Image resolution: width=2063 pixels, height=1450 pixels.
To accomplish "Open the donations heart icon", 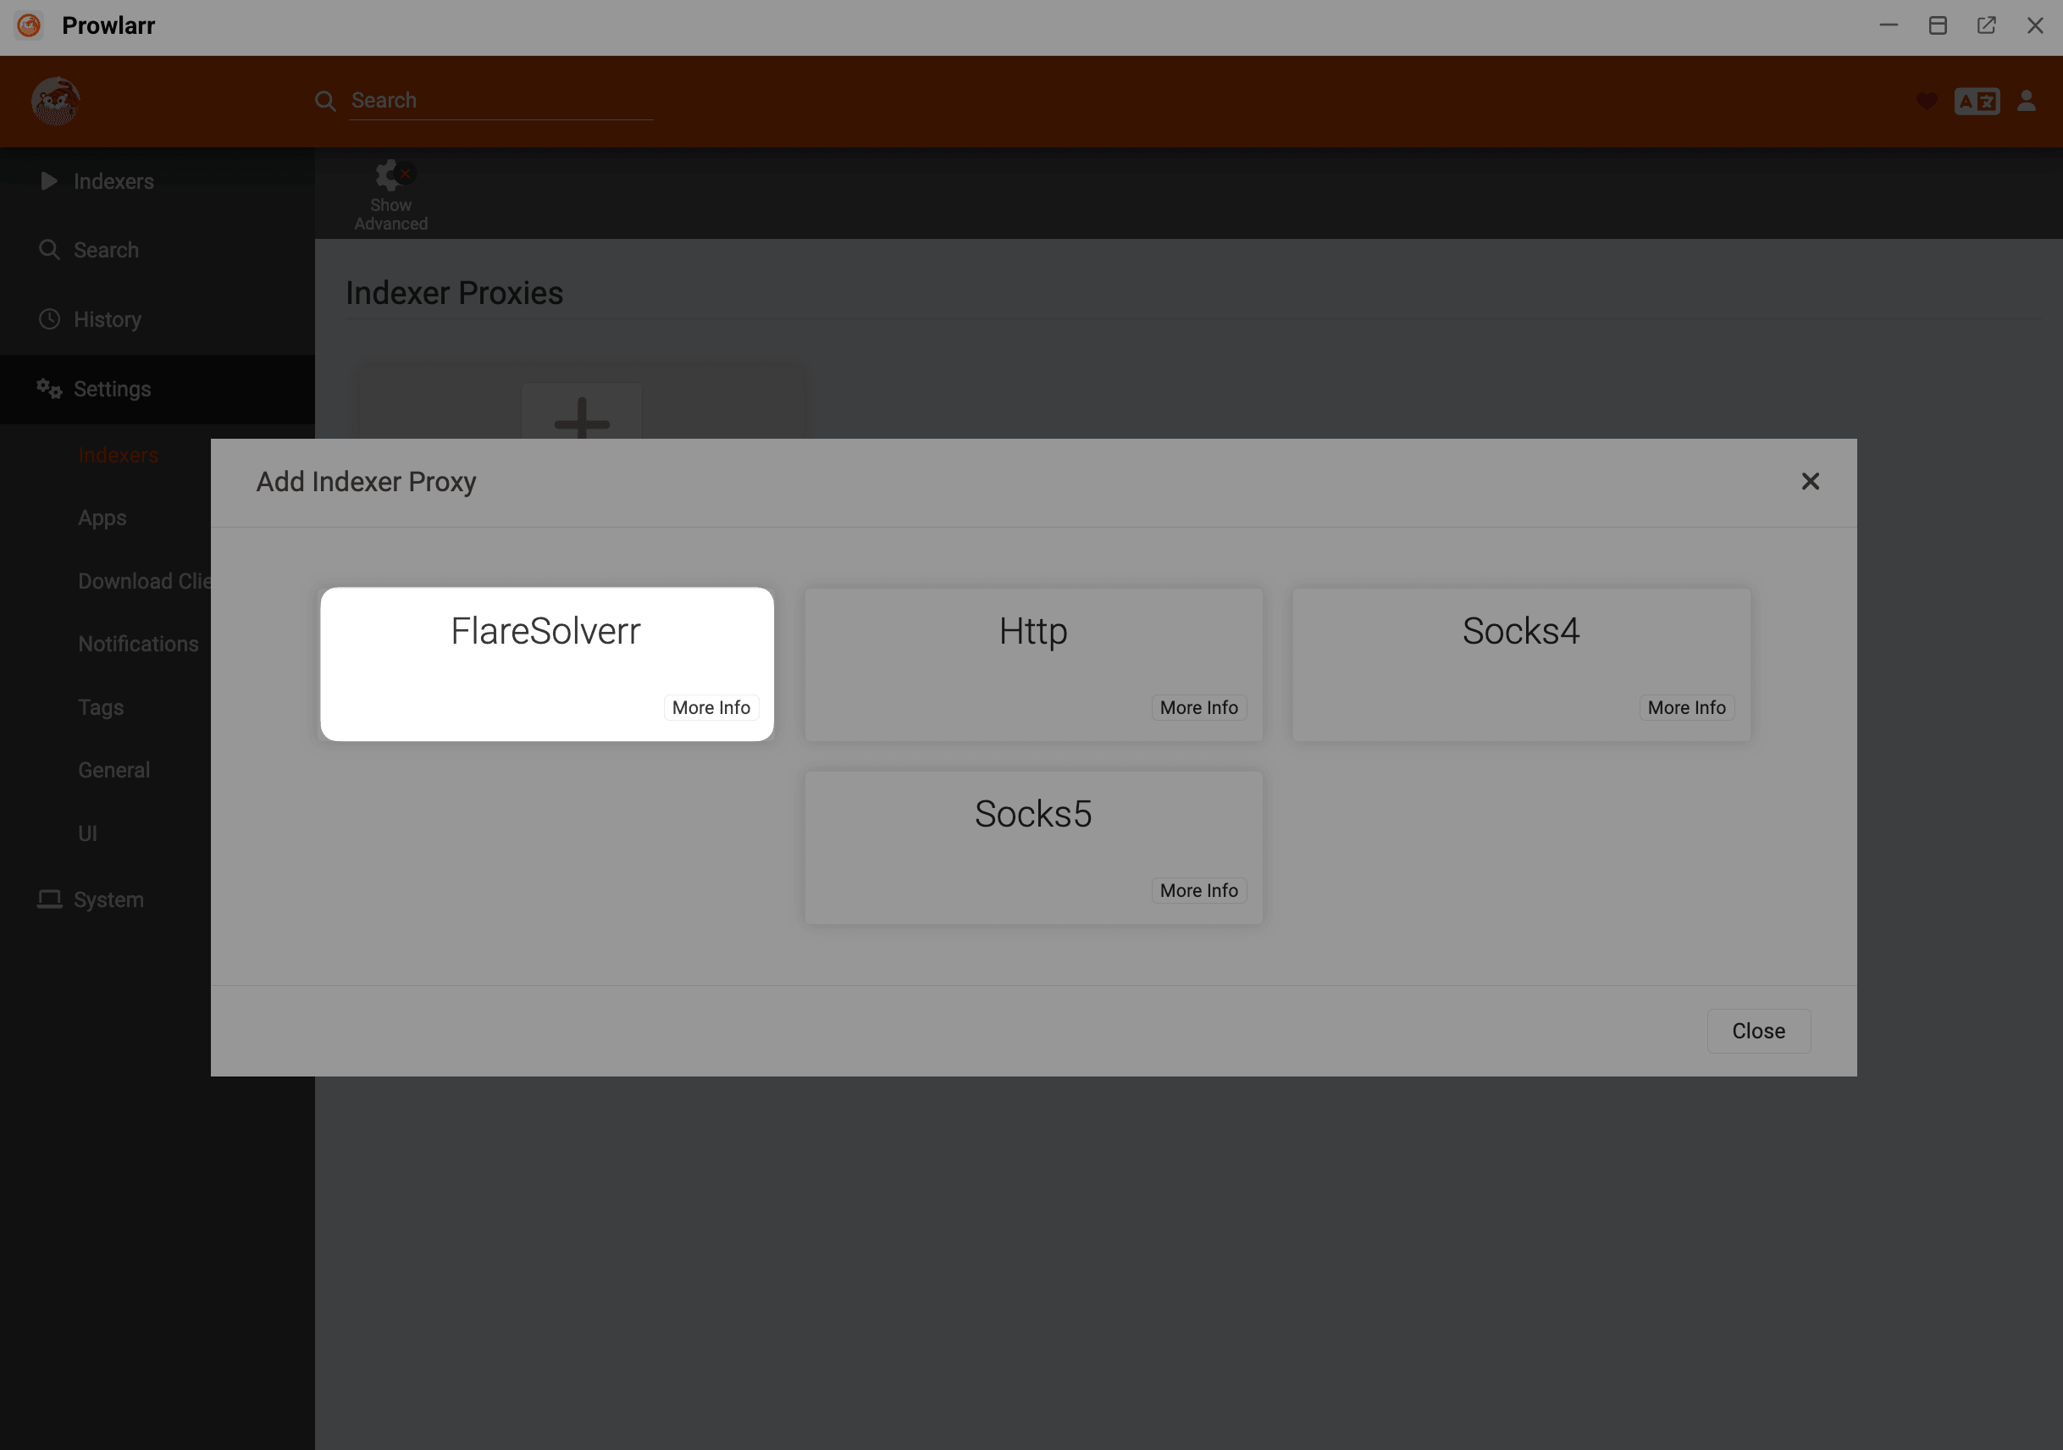I will click(1926, 101).
